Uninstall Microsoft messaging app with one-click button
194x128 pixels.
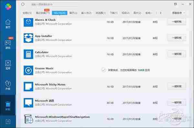pos(177,103)
